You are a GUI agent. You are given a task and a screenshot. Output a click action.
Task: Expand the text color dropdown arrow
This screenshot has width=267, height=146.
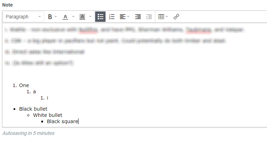click(73, 17)
